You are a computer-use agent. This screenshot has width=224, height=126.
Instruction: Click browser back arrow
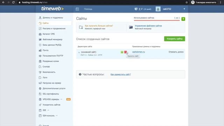[x=3, y=2]
